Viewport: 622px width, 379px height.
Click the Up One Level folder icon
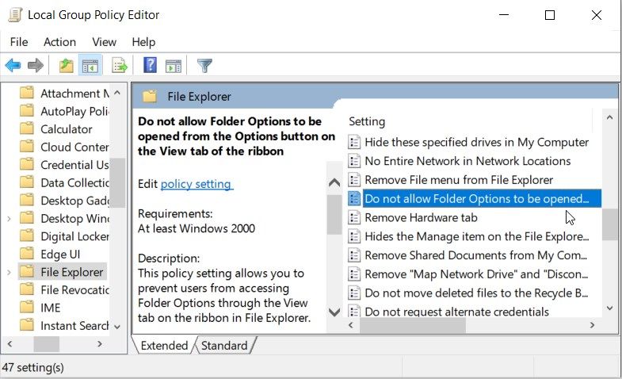click(x=66, y=65)
